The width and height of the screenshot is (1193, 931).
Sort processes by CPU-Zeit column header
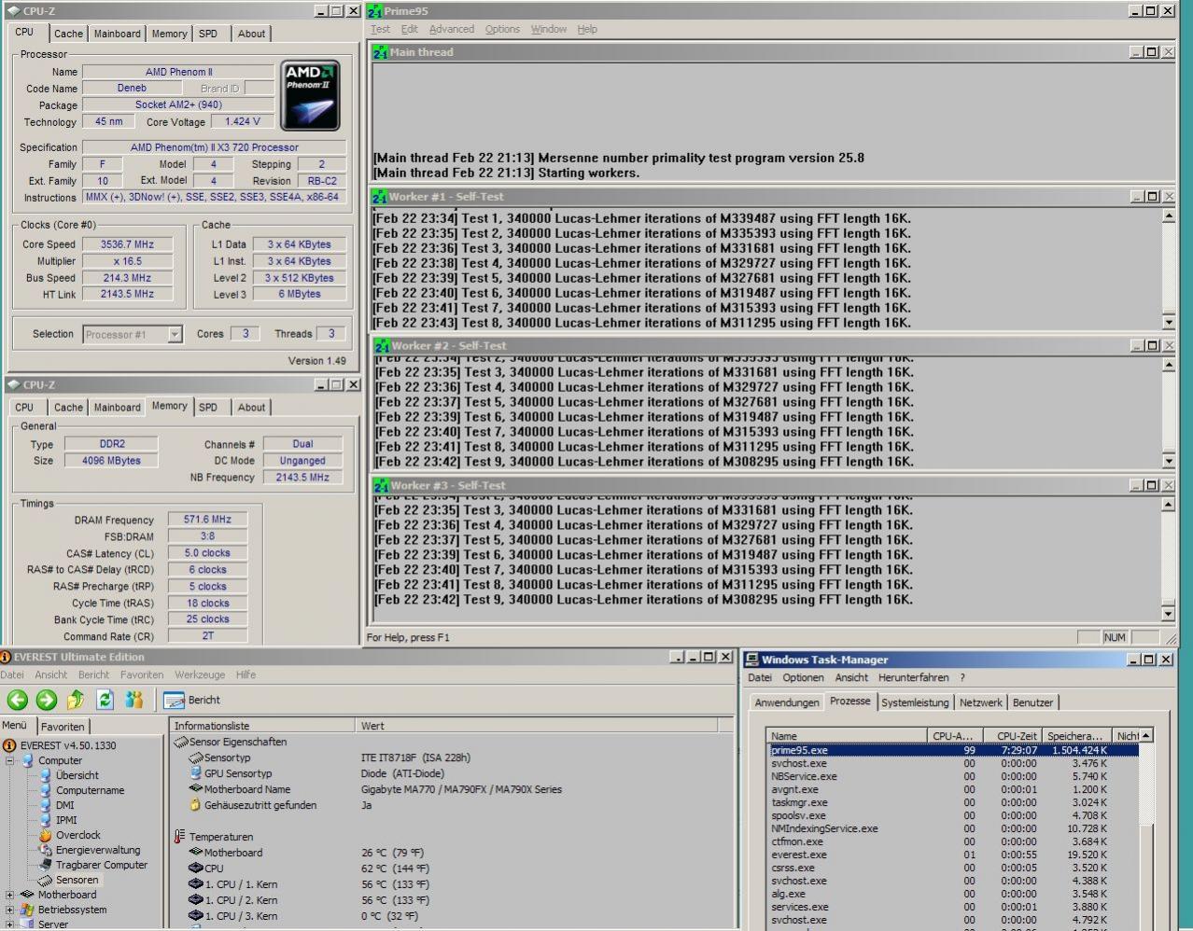coord(1016,736)
